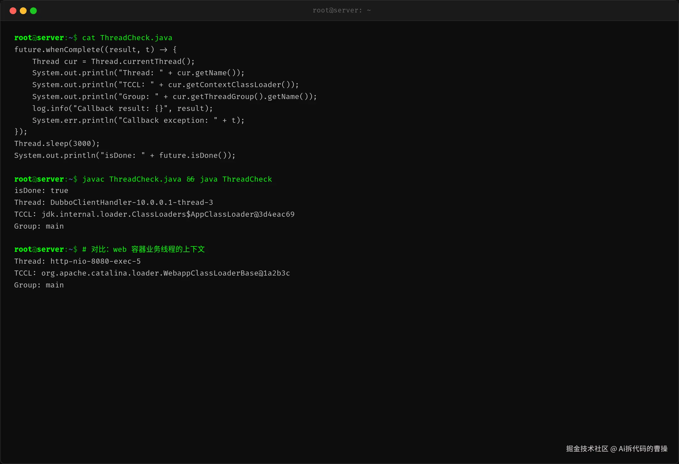Viewport: 679px width, 464px height.
Task: Click the "root@server" prompt before the 对比 comment
Action: tap(39, 249)
